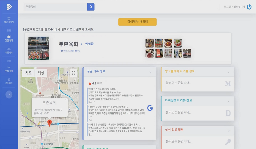
Task: Click the suggested search 부촌육회 2호점(종로4가) text
Action: 40,29
